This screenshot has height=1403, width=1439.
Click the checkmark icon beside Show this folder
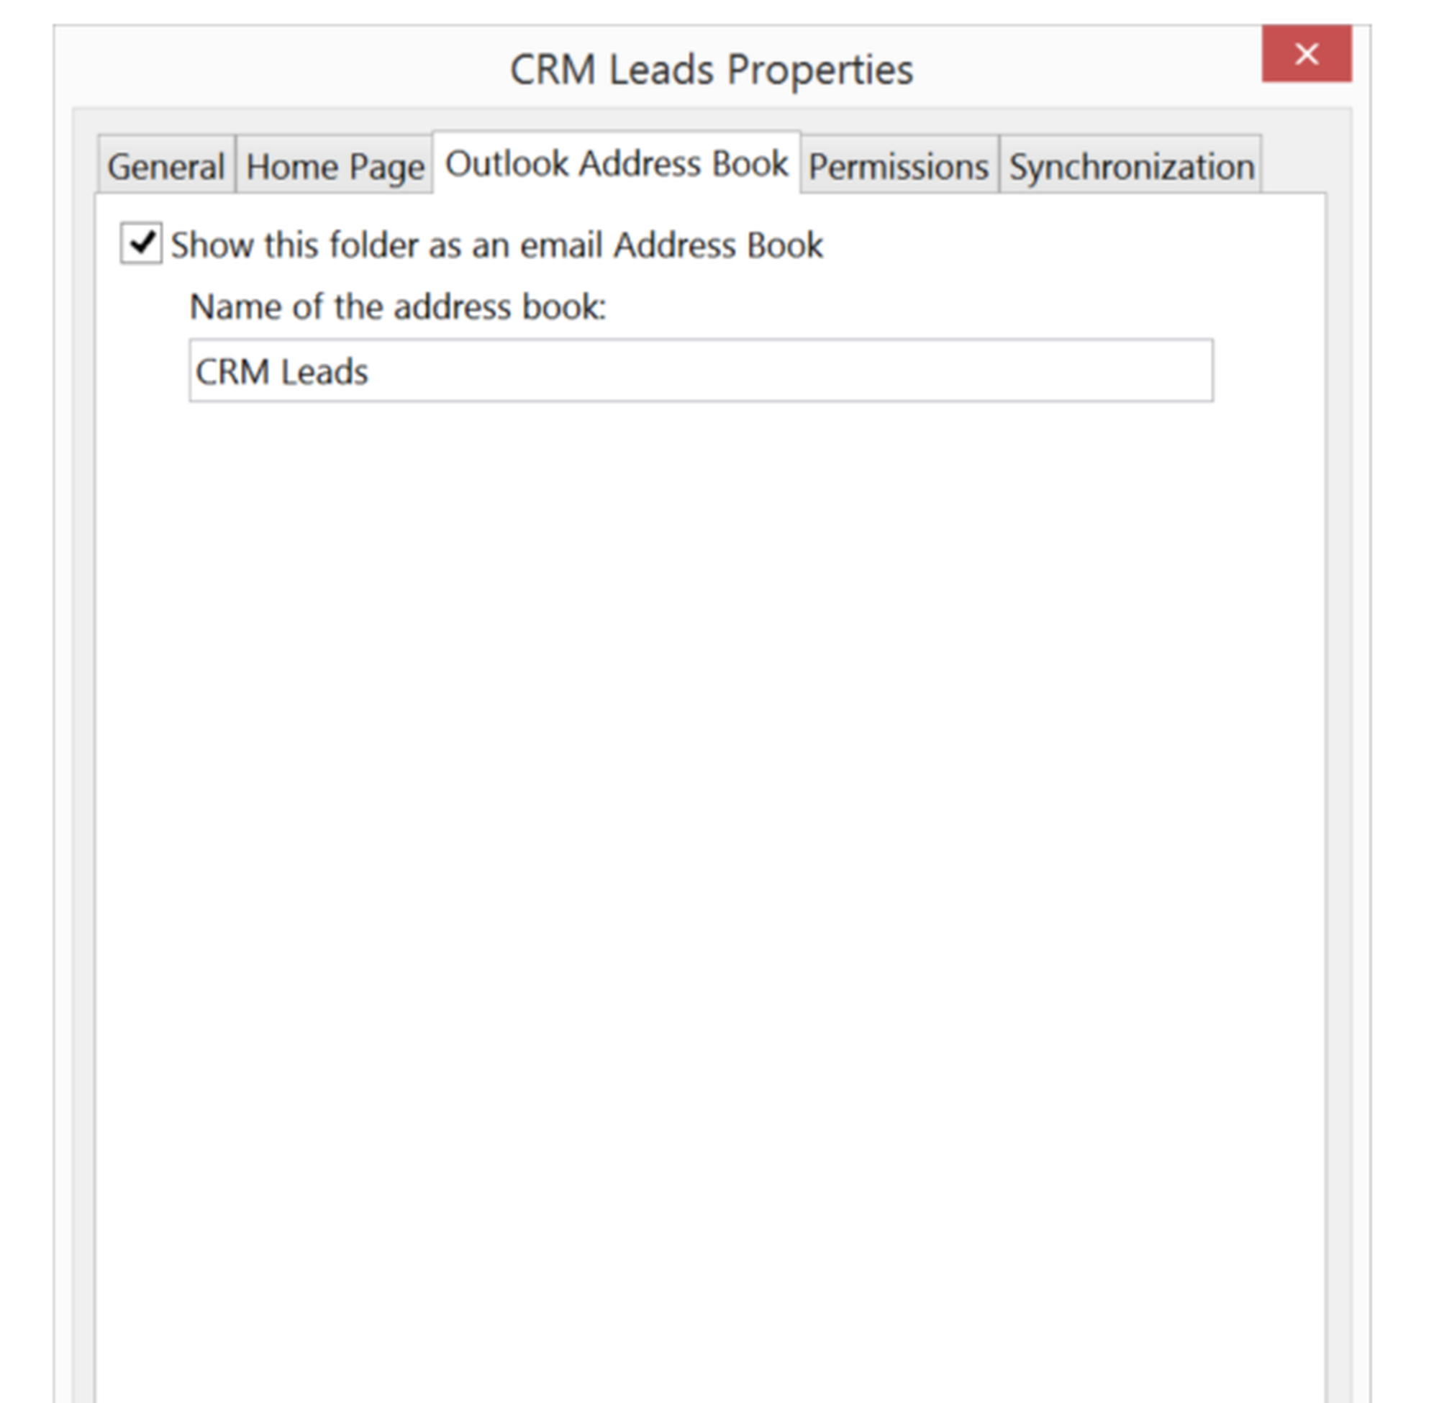(142, 244)
